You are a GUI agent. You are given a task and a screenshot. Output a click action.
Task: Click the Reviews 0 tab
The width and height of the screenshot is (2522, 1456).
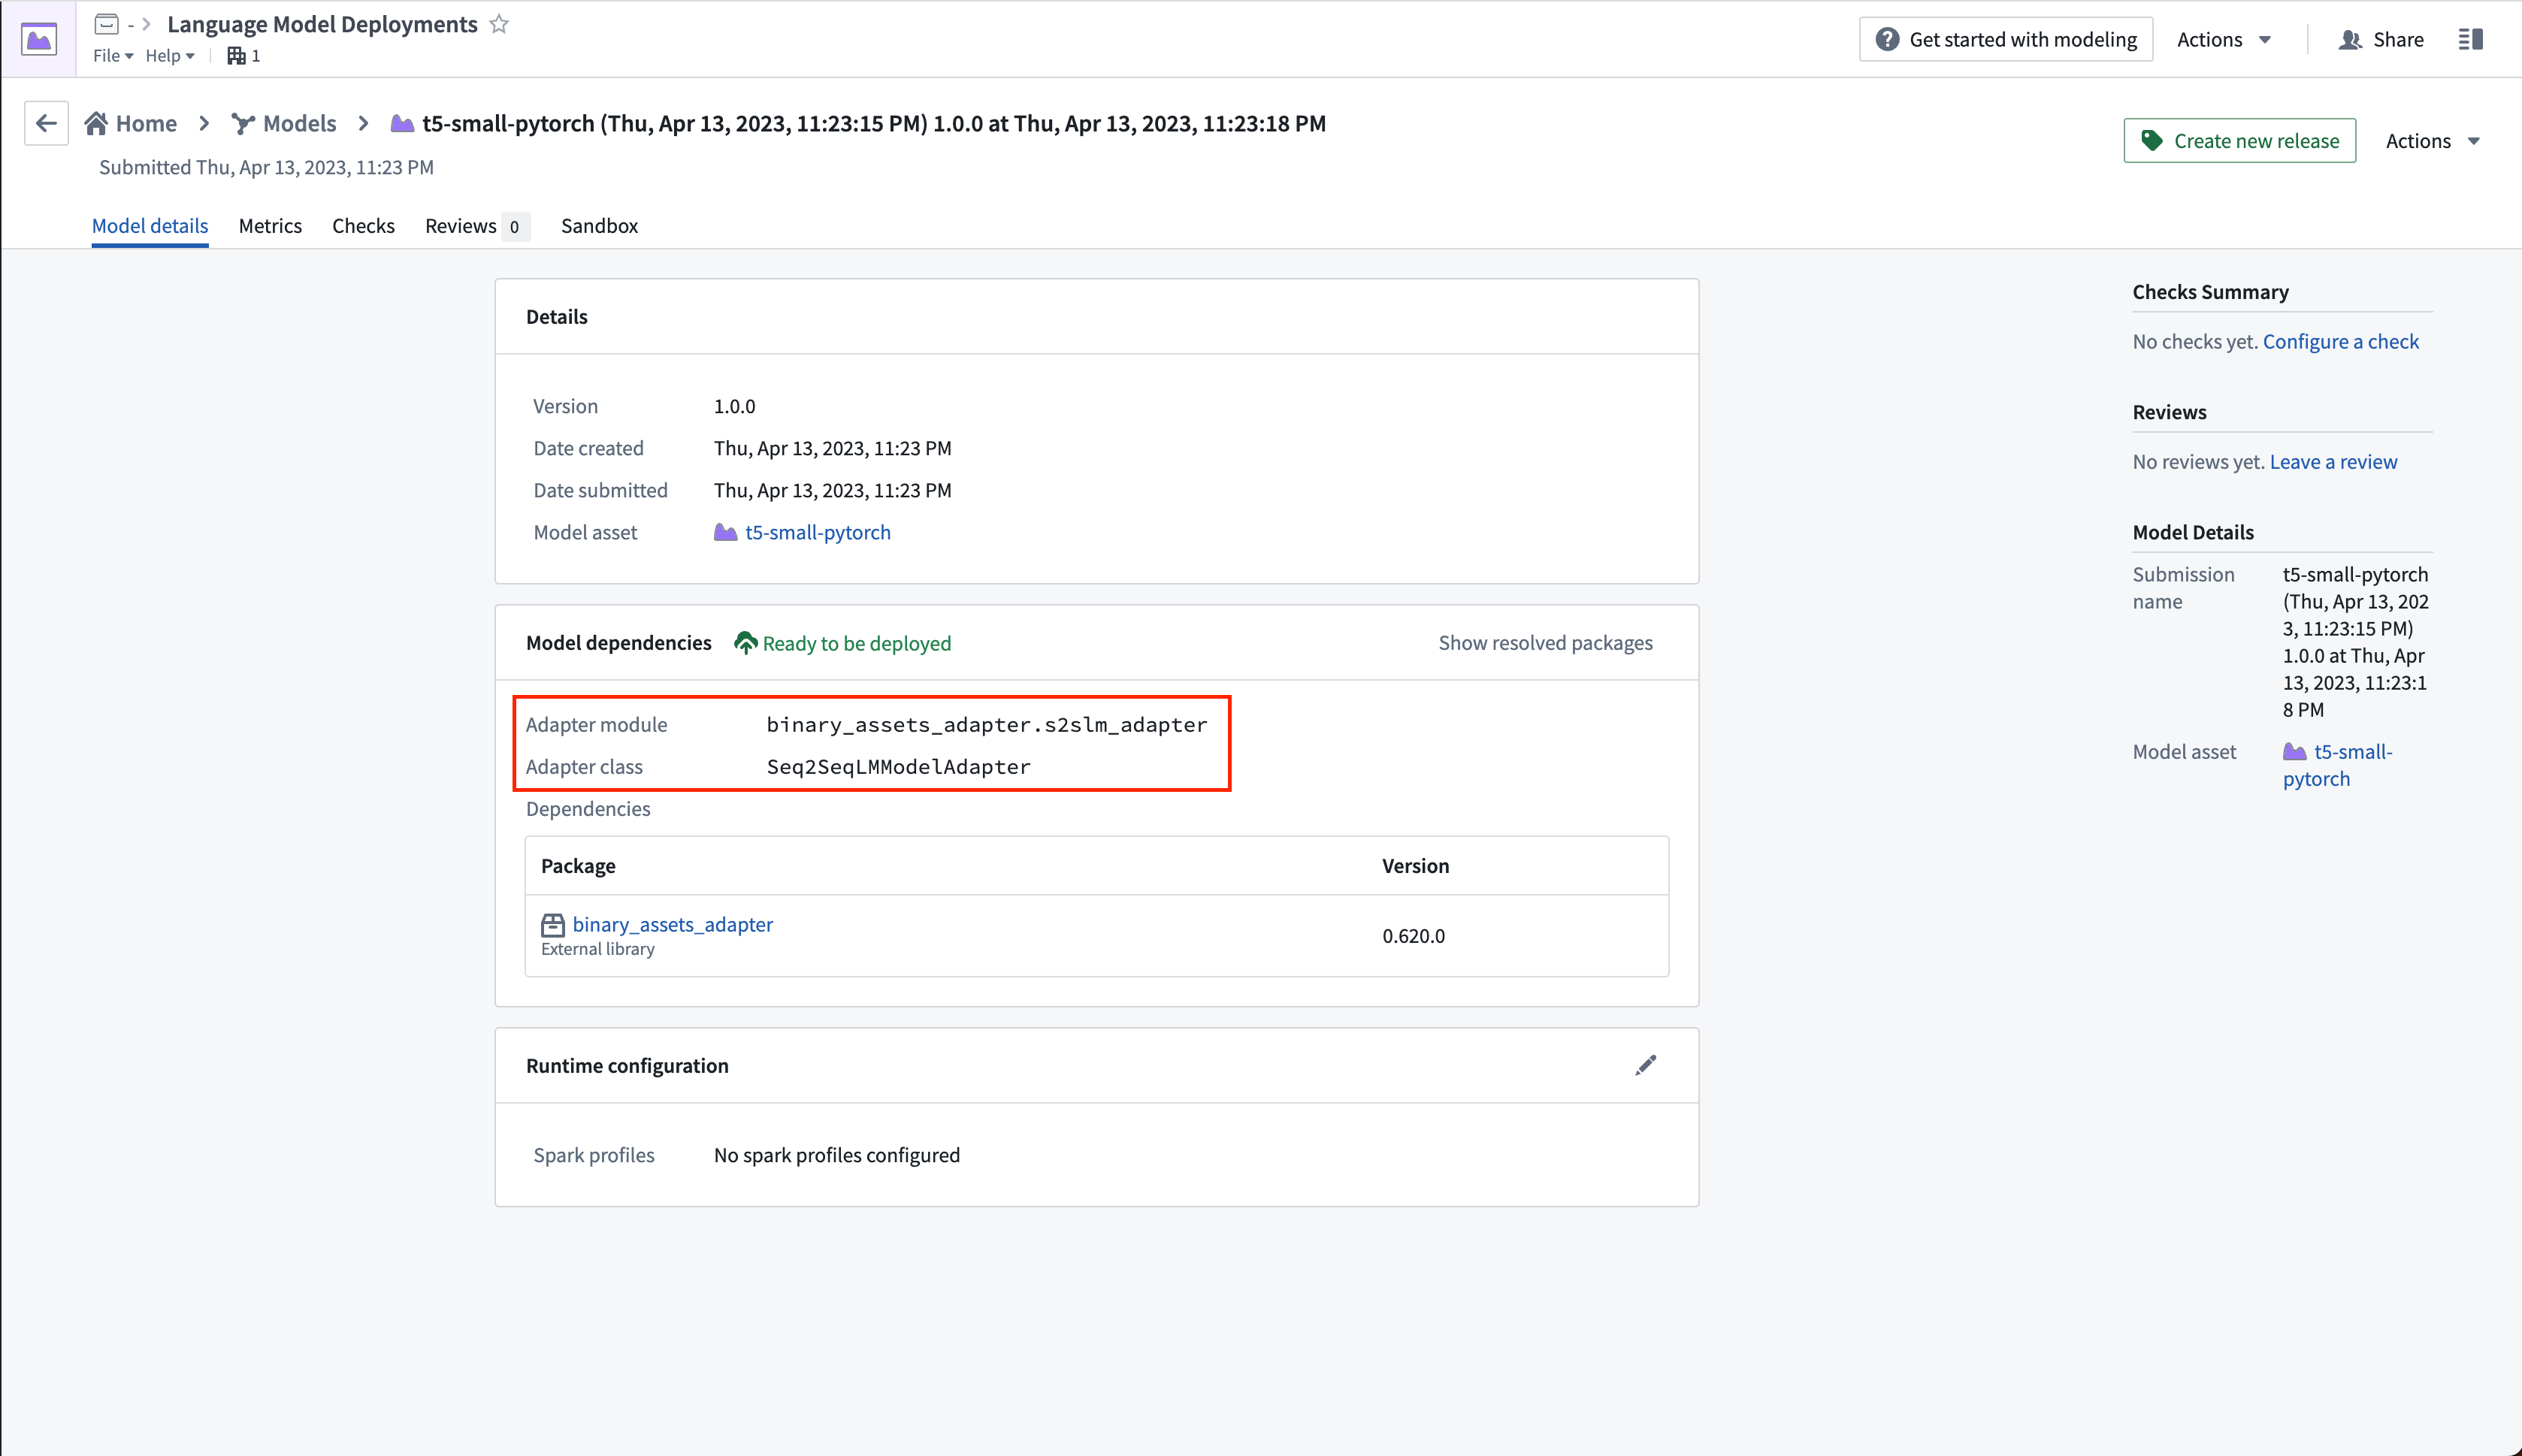pyautogui.click(x=473, y=225)
